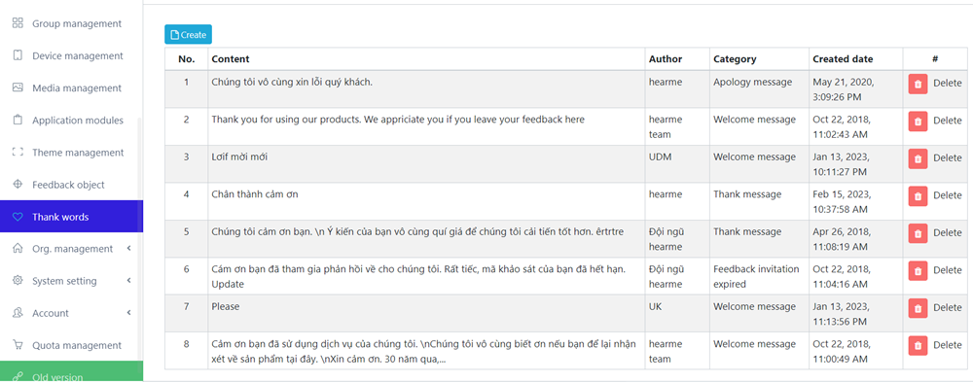Click the Feedback object crosshair icon
The width and height of the screenshot is (973, 382).
coord(18,185)
